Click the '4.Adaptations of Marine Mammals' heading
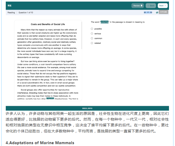This screenshot has width=175, height=146. (x=40, y=143)
